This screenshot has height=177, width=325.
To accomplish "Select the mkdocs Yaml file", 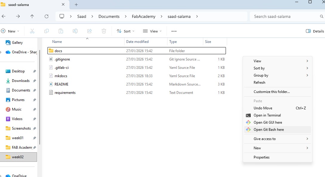I will click(x=137, y=76).
